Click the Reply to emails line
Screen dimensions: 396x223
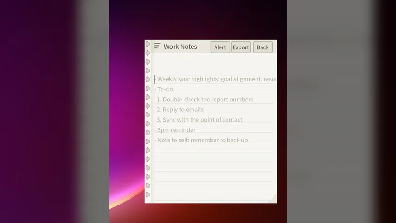(180, 110)
